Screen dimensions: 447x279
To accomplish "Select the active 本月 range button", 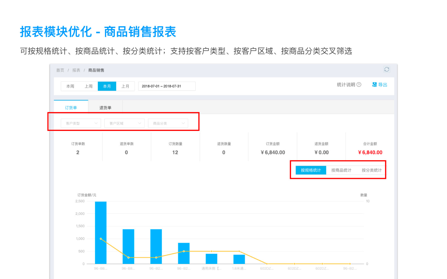I will [107, 86].
